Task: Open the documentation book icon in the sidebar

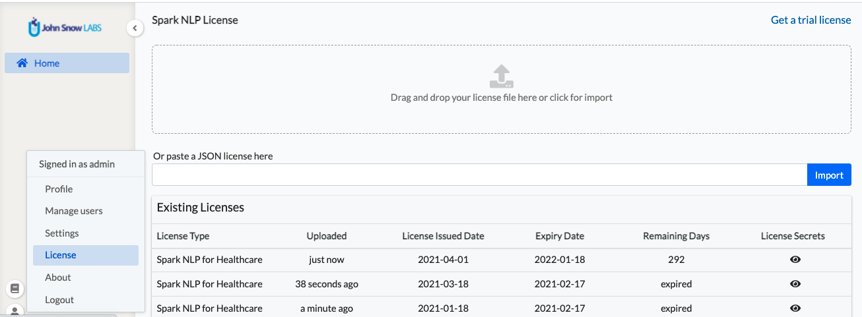Action: click(15, 288)
